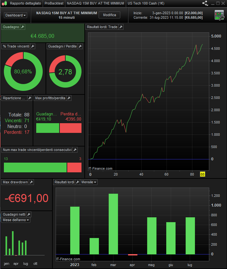
Task: Click the -€691,00 drawdown value
Action: click(x=27, y=198)
